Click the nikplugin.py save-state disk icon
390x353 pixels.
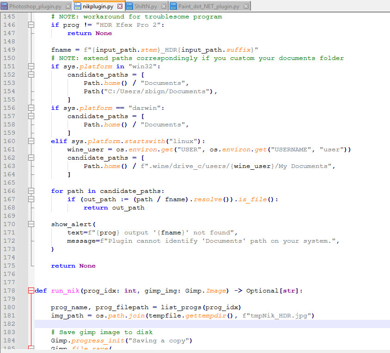coord(78,6)
